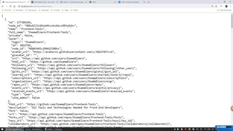
Task: Click the "full_name" OsamaElzero/Frontend-Tools value
Action: pos(50,32)
